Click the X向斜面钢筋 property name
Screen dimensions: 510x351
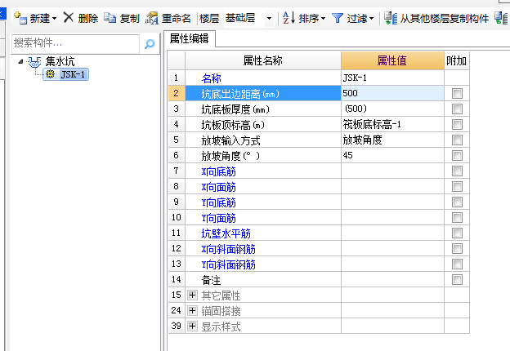(229, 249)
